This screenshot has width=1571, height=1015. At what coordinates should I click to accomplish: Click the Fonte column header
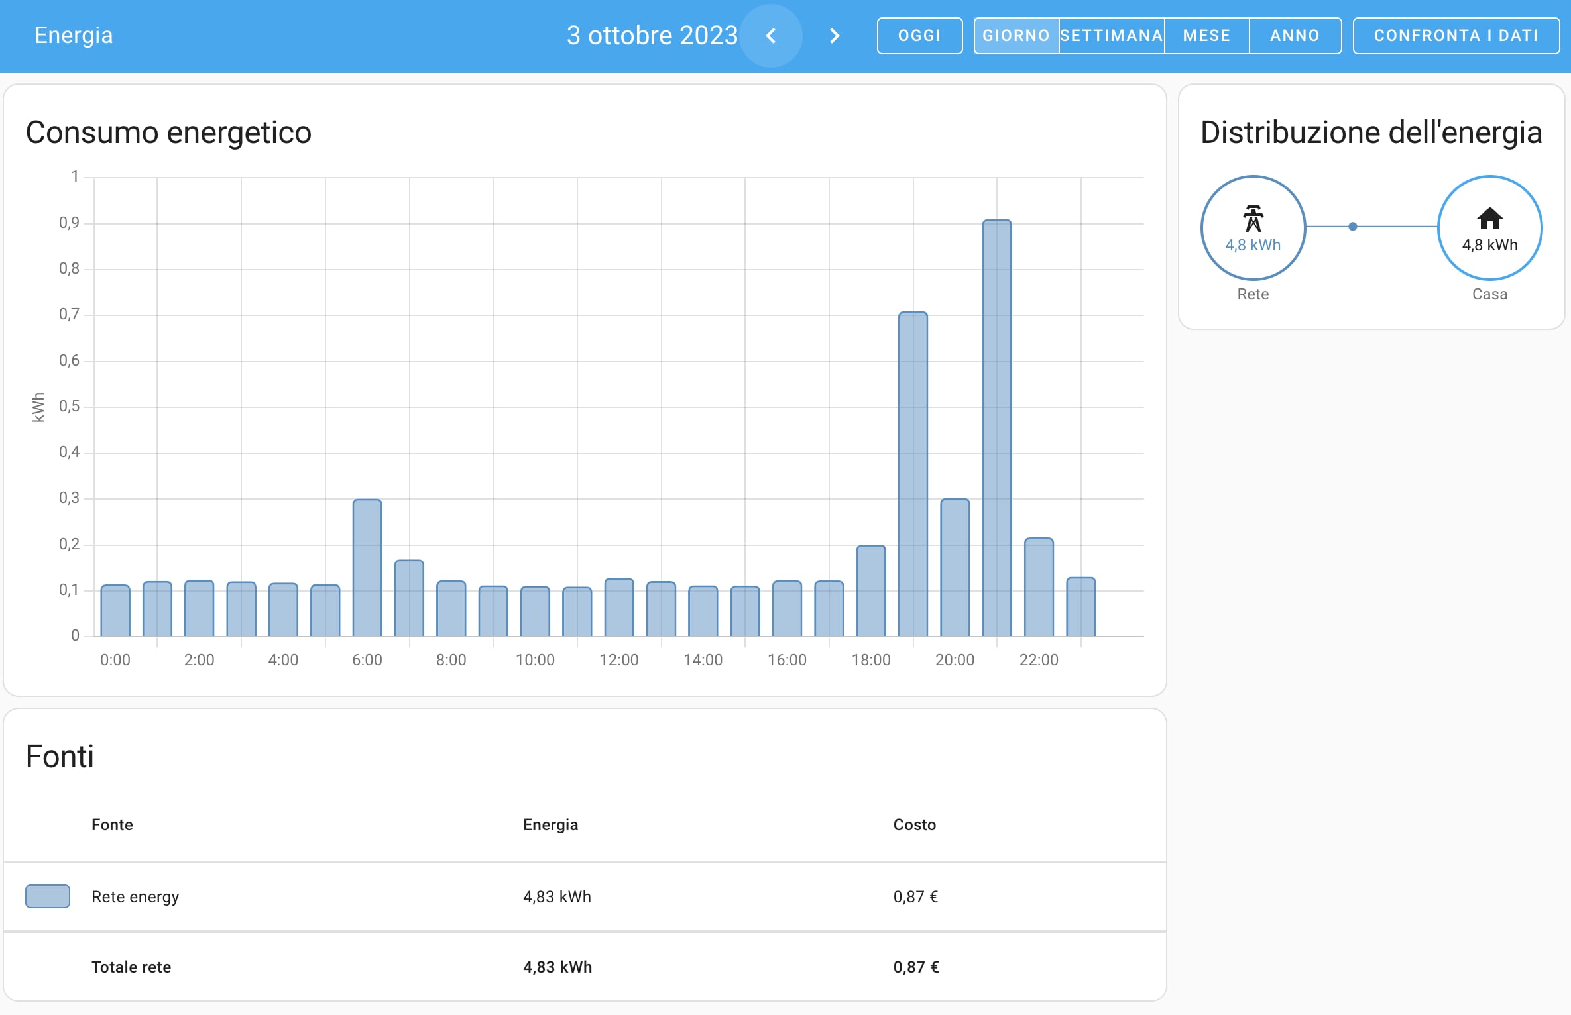tap(112, 825)
